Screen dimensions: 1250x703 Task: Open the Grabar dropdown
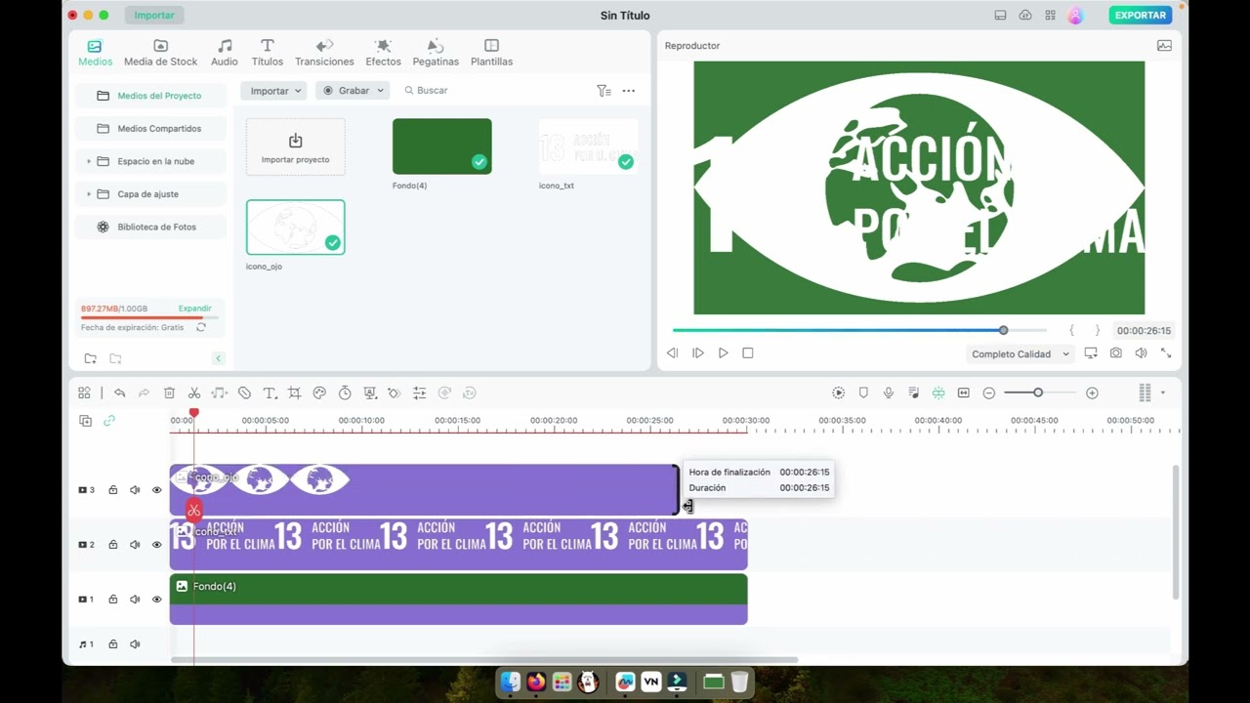[354, 90]
